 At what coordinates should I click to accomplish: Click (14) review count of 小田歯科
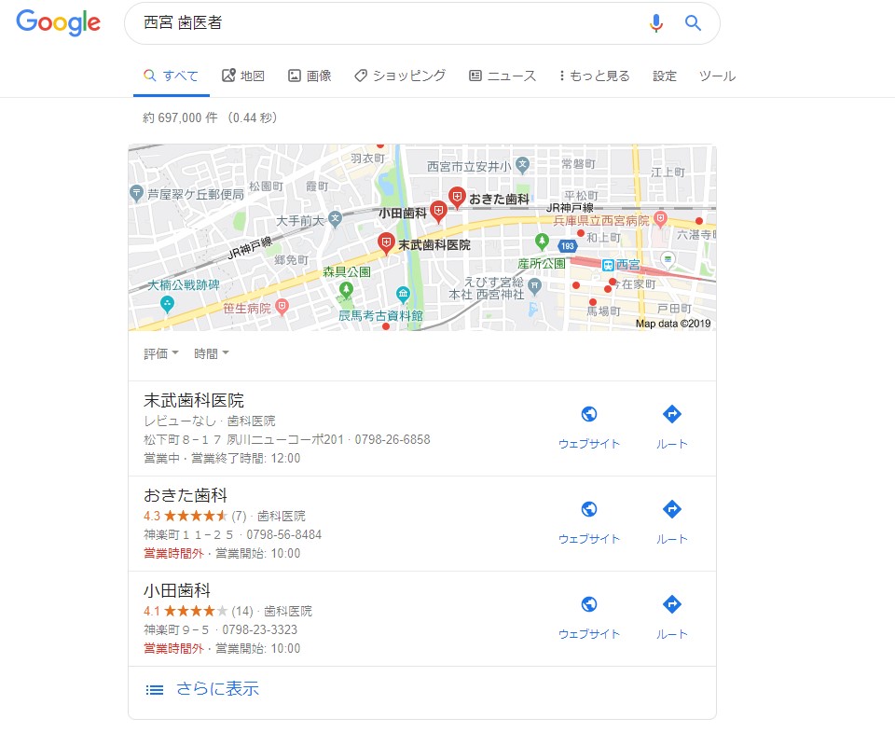pos(242,611)
